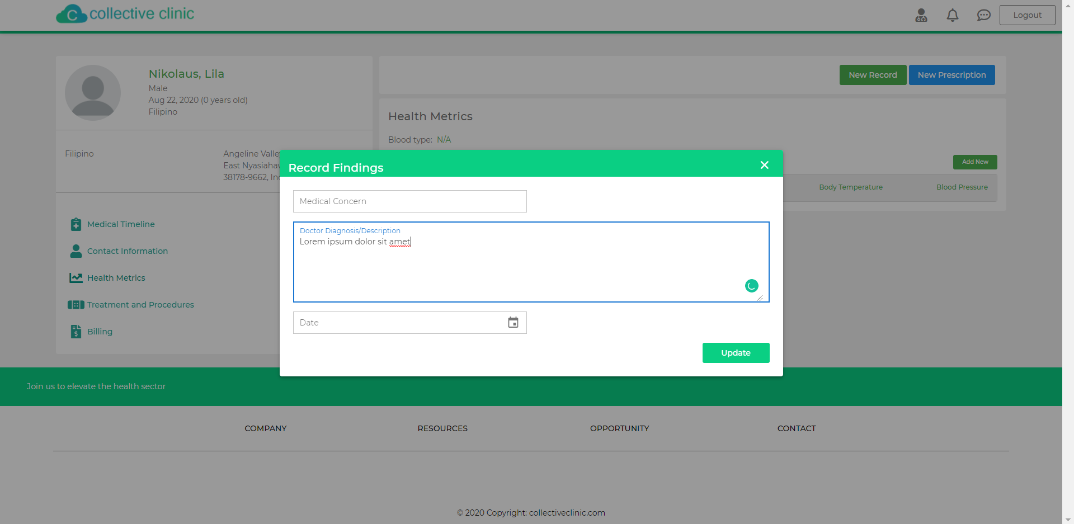The image size is (1074, 524).
Task: Click the Date input field
Action: click(x=410, y=323)
